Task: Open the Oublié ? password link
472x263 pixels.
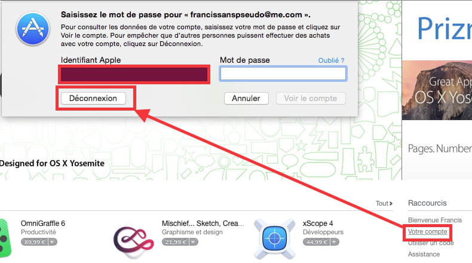Action: click(x=331, y=60)
